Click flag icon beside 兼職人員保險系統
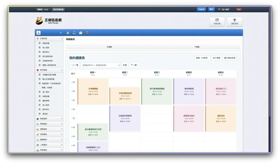 [x=40, y=65]
